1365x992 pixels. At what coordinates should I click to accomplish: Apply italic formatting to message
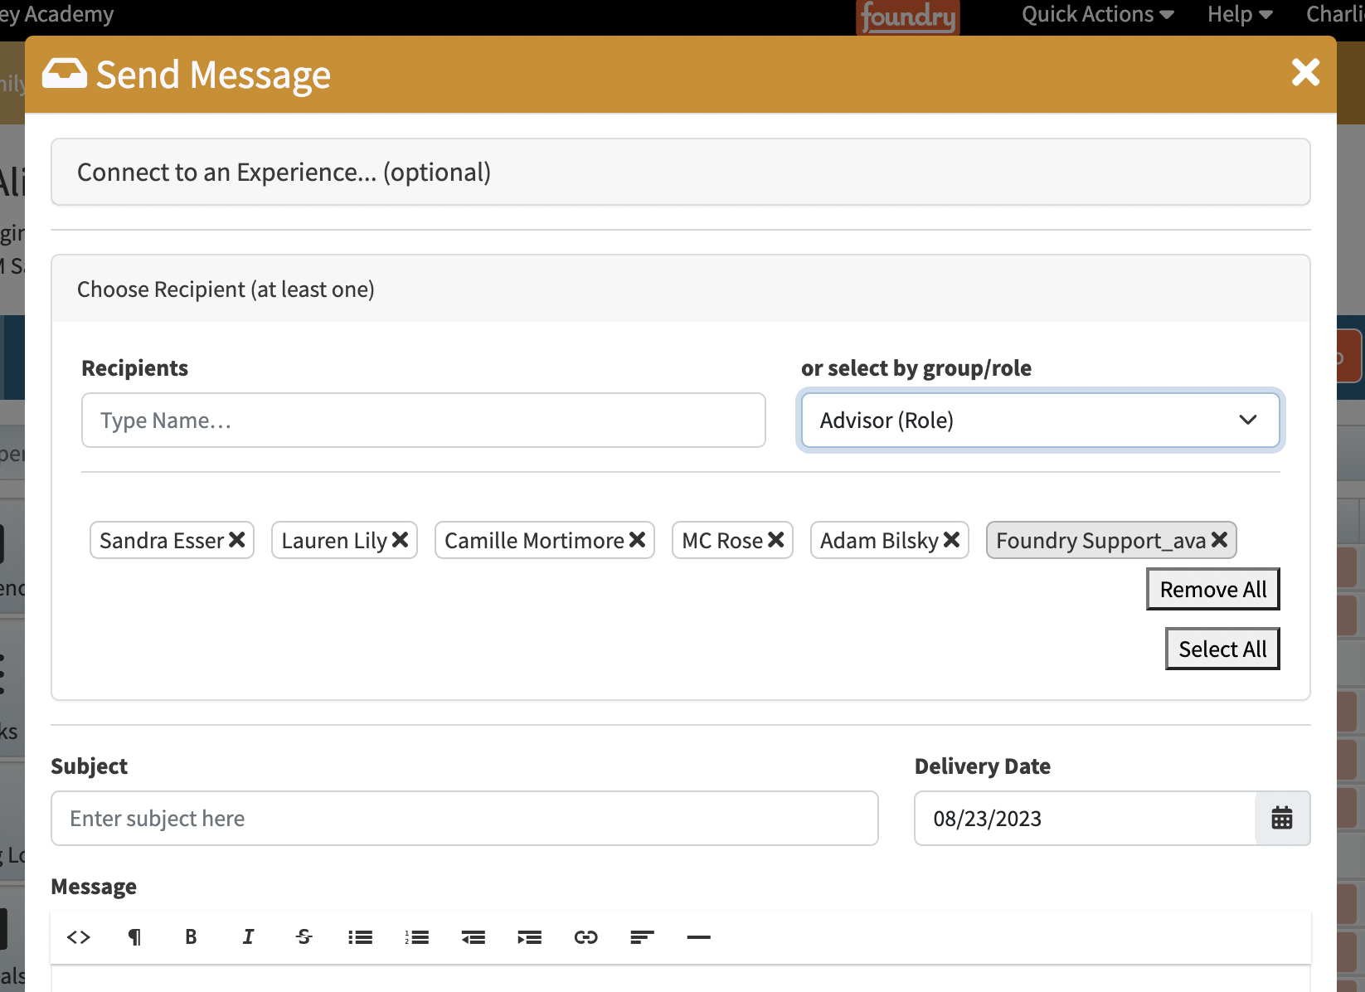click(x=248, y=937)
